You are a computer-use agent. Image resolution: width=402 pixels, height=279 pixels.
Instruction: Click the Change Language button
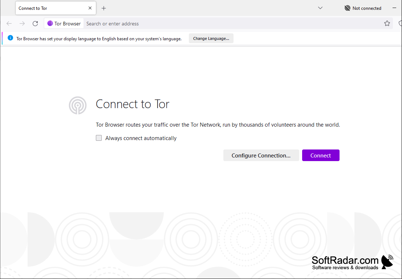211,38
